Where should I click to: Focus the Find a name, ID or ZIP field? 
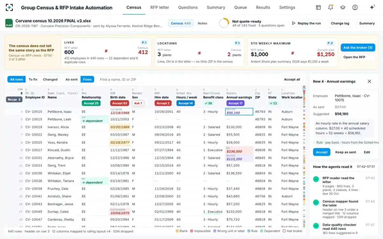[x=119, y=79]
